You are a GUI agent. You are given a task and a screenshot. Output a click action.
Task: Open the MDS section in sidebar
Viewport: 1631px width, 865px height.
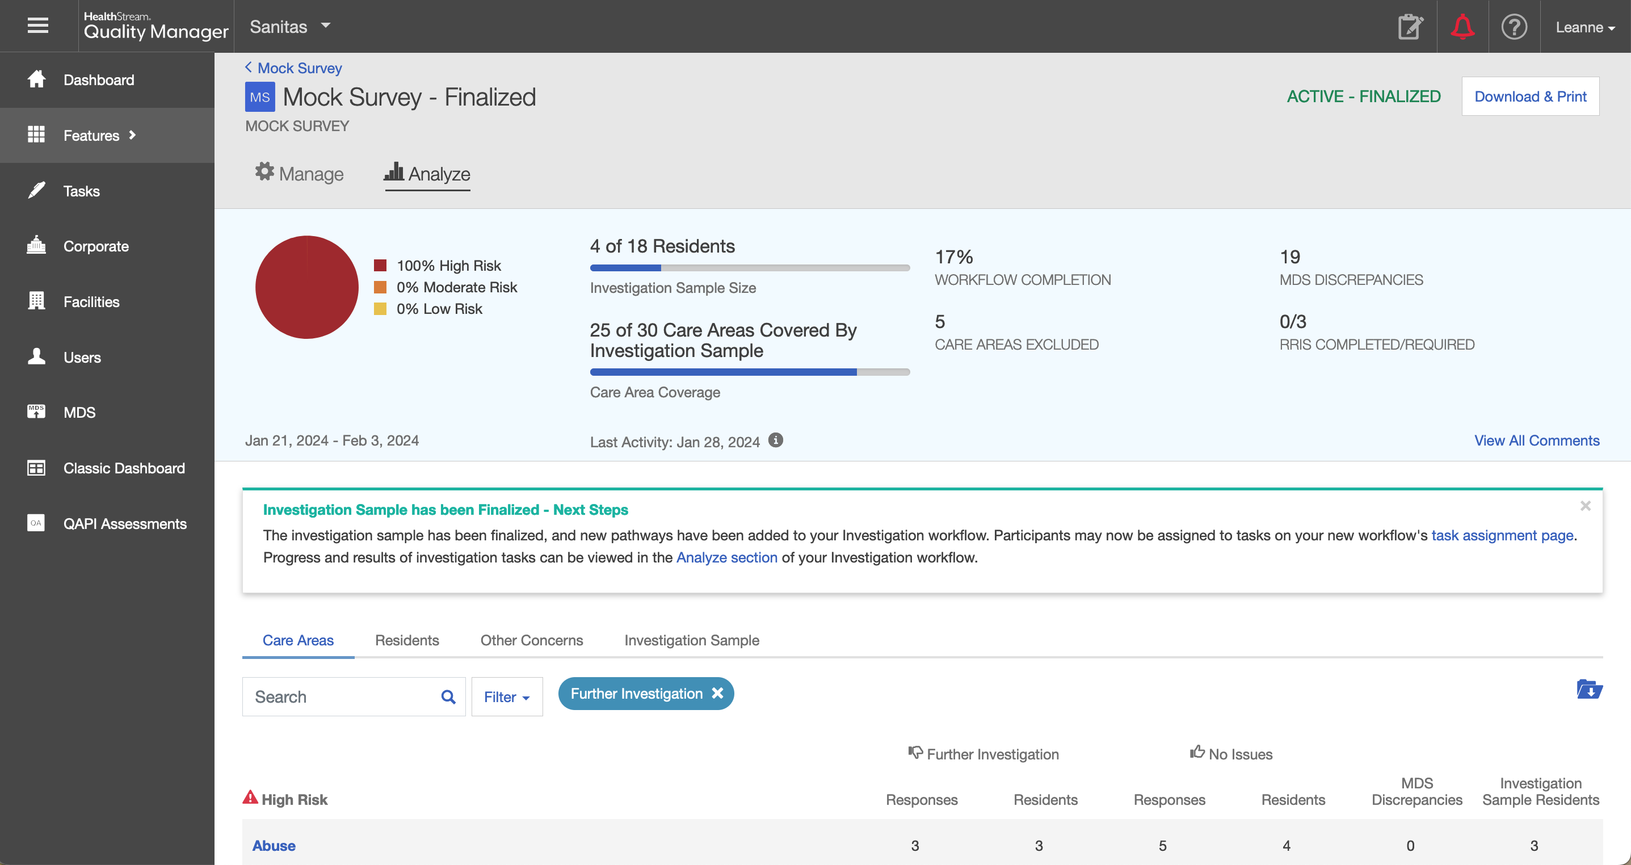tap(78, 412)
